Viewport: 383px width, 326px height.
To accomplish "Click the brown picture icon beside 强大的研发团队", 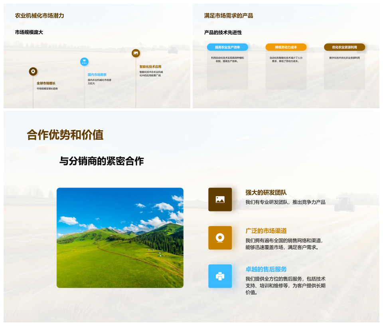I will [220, 199].
